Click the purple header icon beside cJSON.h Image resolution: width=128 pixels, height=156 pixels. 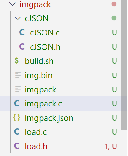22,46
